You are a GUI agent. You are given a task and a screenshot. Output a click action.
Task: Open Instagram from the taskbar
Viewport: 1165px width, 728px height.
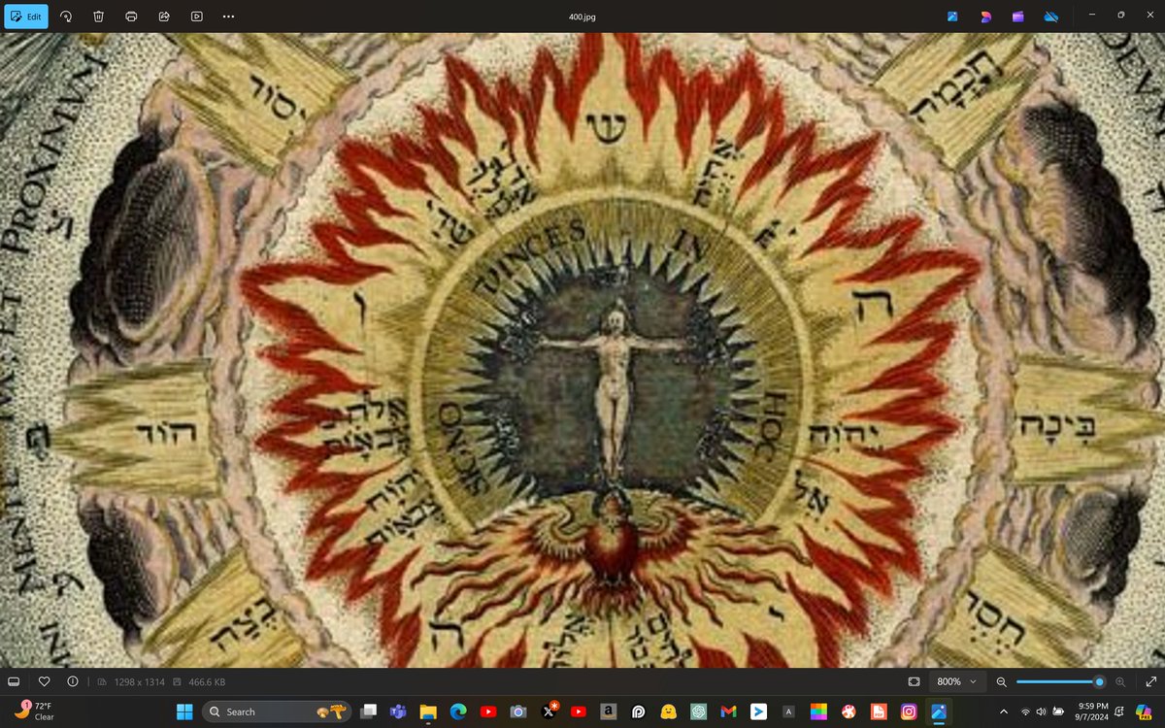coord(909,711)
